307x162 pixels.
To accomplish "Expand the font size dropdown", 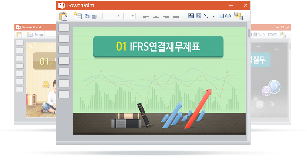I will pyautogui.click(x=129, y=16).
